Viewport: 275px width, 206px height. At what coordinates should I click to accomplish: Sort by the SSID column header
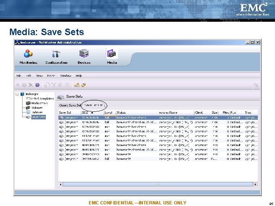click(x=92, y=113)
